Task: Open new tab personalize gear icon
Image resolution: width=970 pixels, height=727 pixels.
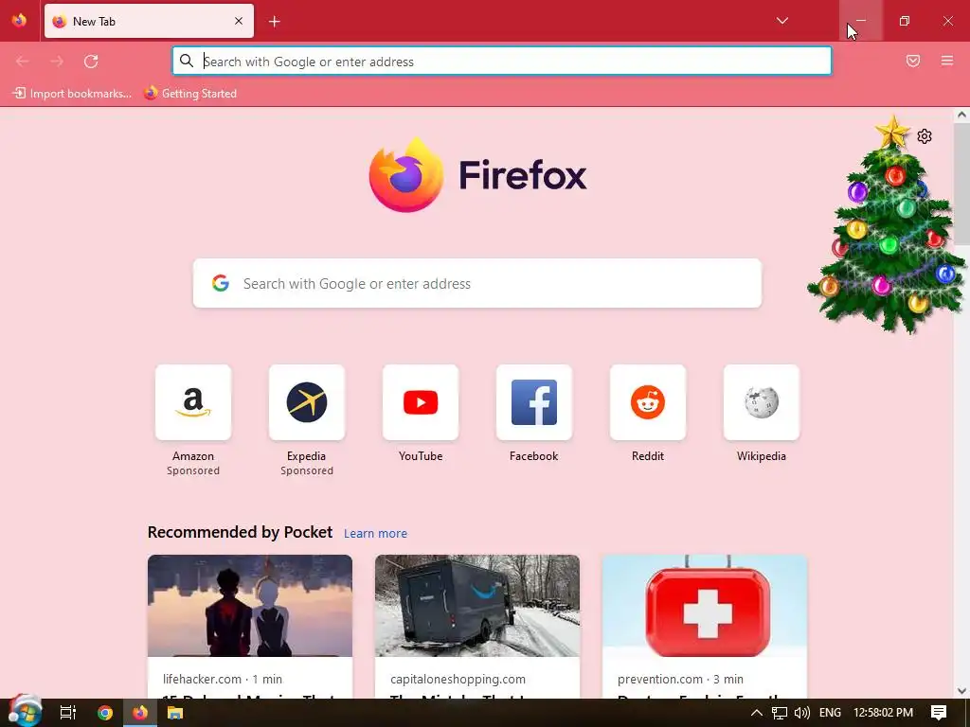Action: click(925, 136)
